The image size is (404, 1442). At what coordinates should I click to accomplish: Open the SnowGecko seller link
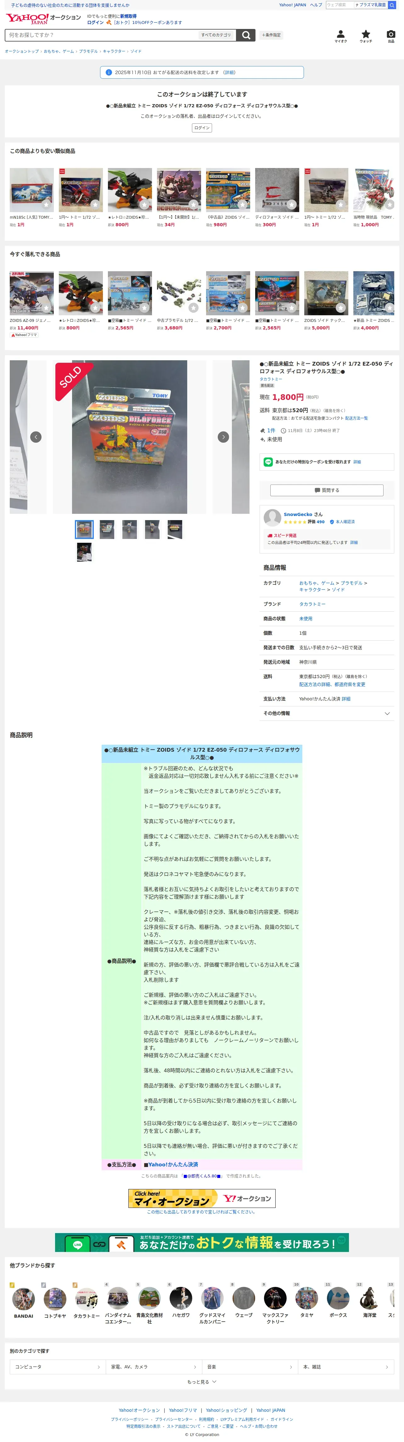tap(298, 514)
